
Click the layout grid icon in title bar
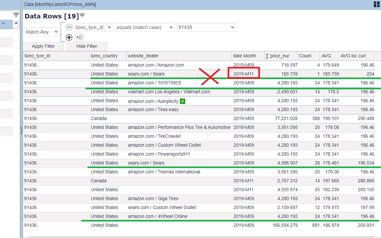pyautogui.click(x=376, y=4)
